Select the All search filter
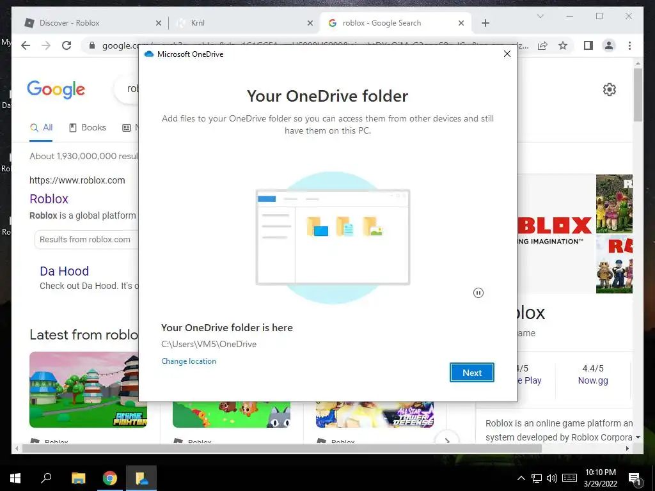The width and height of the screenshot is (655, 491). click(x=41, y=127)
